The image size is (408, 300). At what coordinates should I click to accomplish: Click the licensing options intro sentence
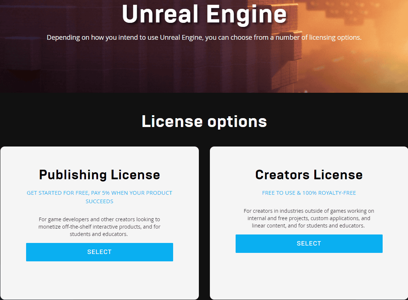[x=204, y=37]
